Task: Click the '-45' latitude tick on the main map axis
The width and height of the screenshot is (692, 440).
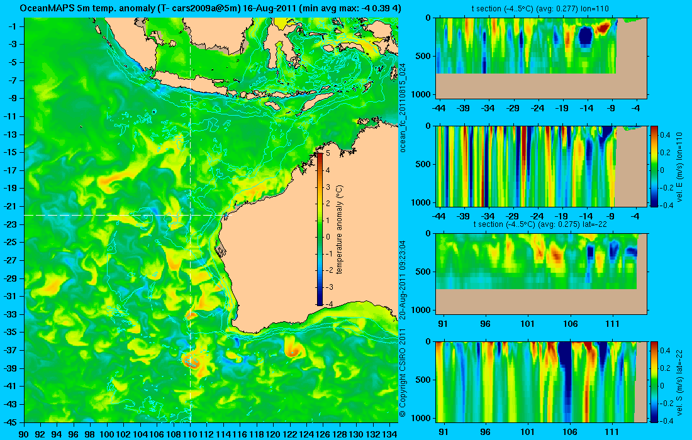Action: pyautogui.click(x=10, y=422)
